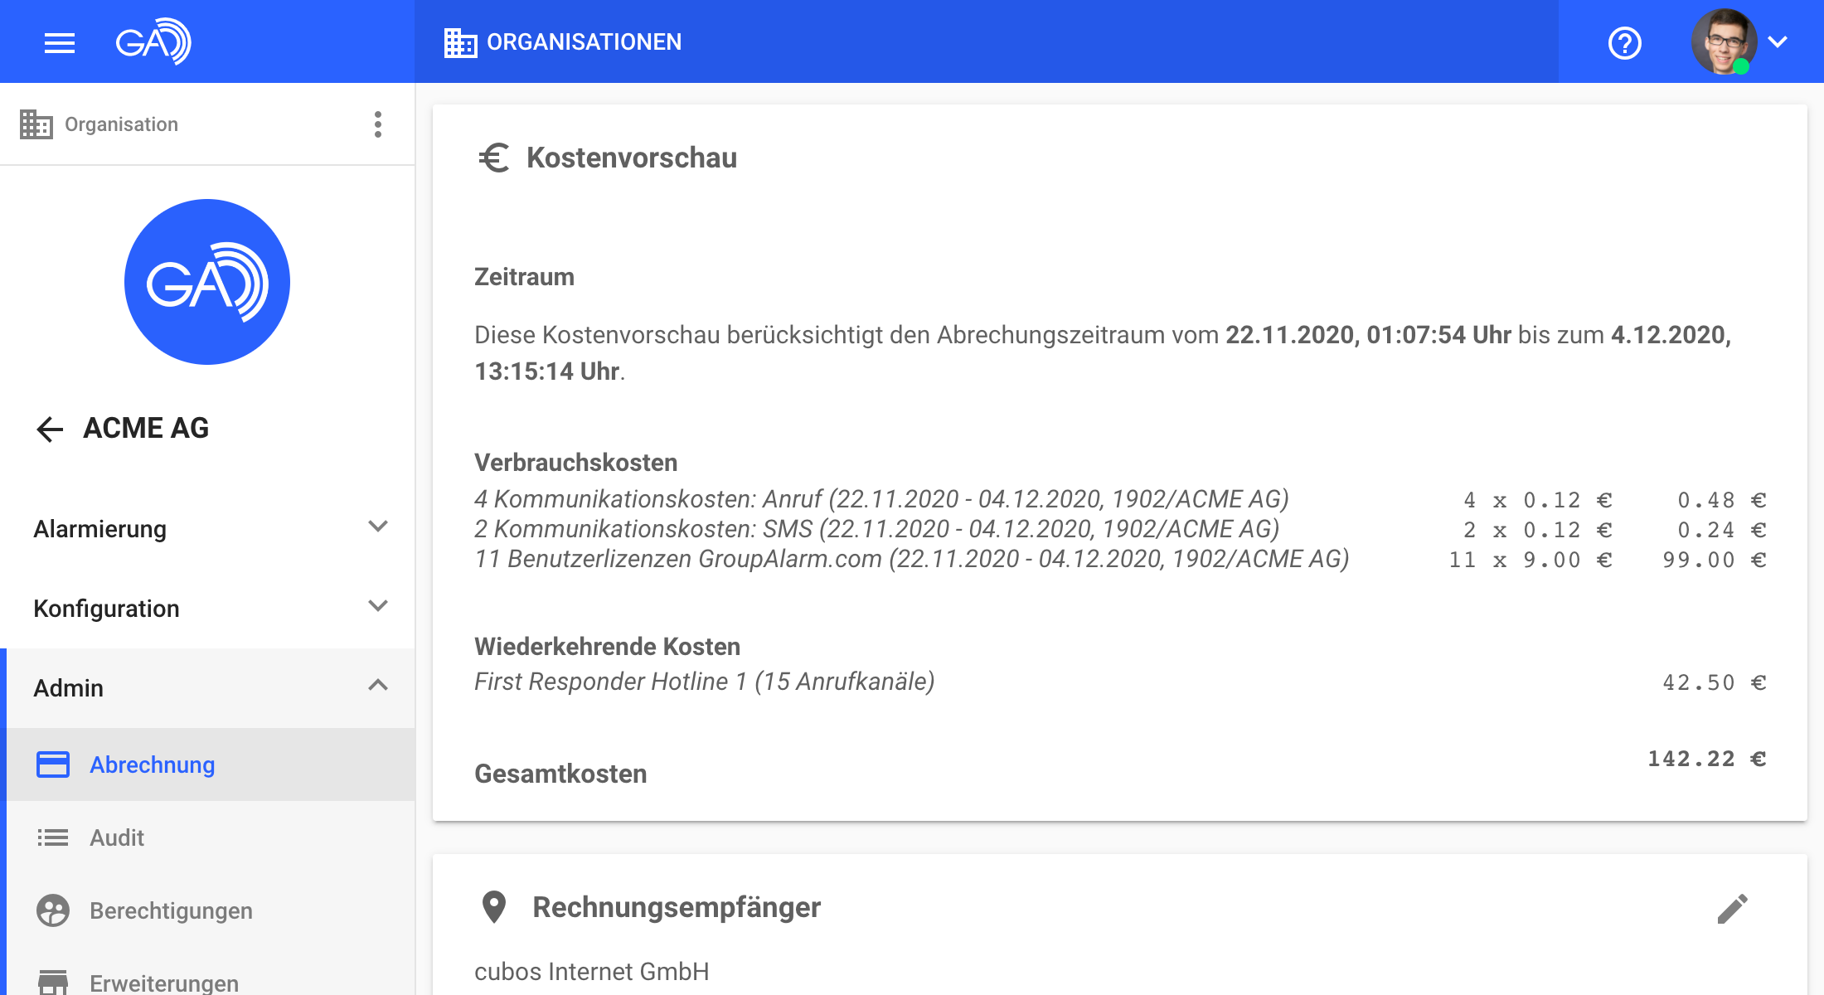The width and height of the screenshot is (1824, 995).
Task: Click the GroupAlarm logo in header
Action: (153, 41)
